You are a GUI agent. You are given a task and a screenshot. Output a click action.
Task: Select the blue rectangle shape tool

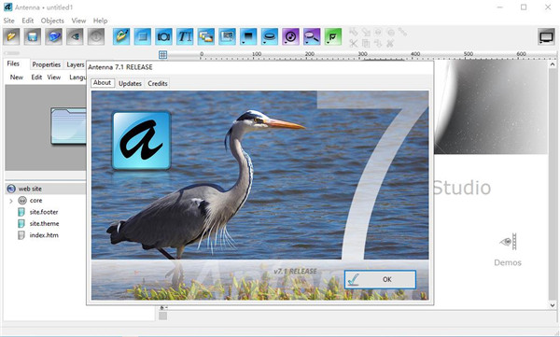[x=143, y=36]
